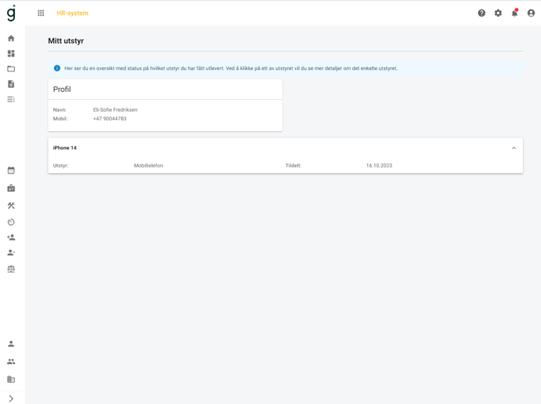Open the list sidebar icon
This screenshot has height=404, width=541.
click(x=11, y=99)
